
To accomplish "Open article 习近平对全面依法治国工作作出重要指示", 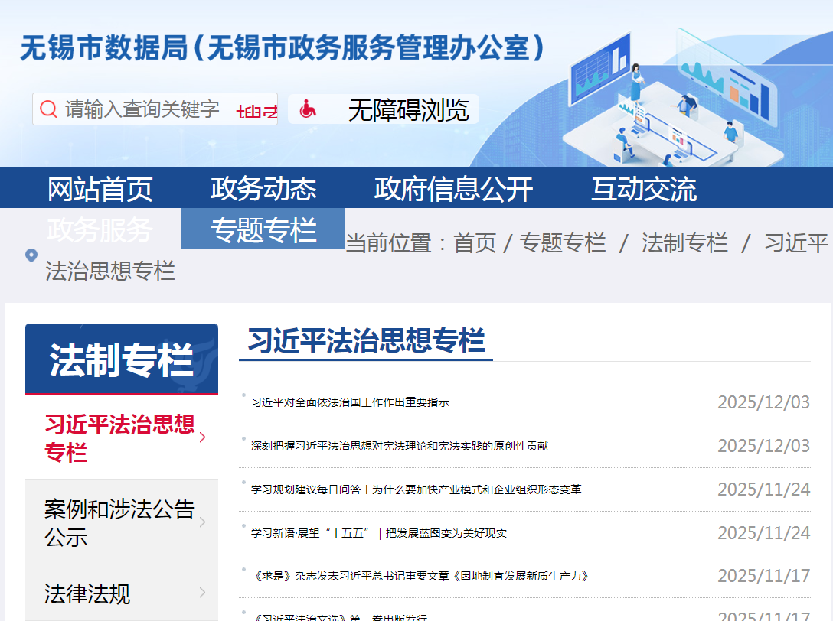I will click(x=350, y=402).
